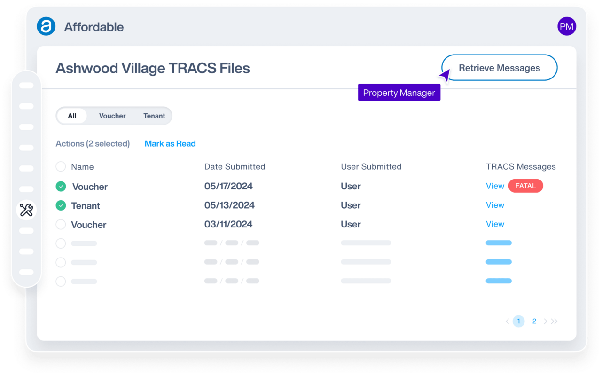Open page 2 of results

[534, 321]
